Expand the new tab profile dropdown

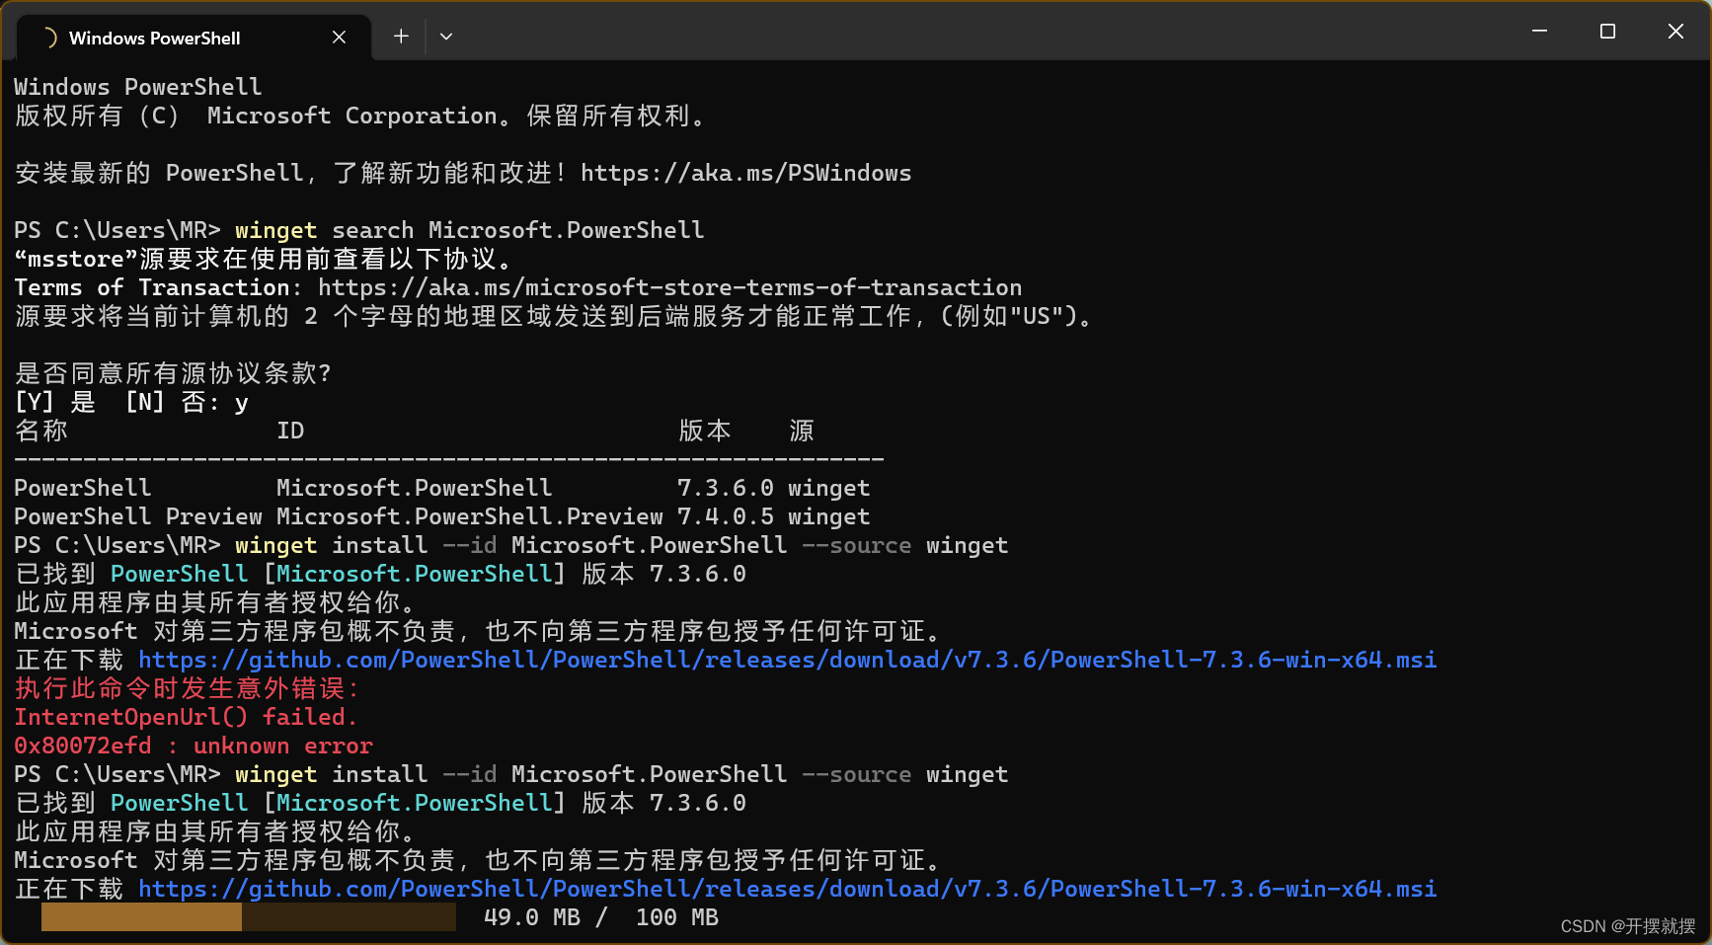[446, 37]
